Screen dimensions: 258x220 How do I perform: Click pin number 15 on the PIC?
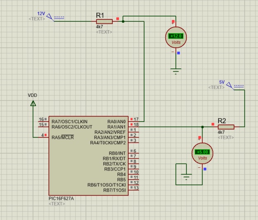click(x=41, y=124)
